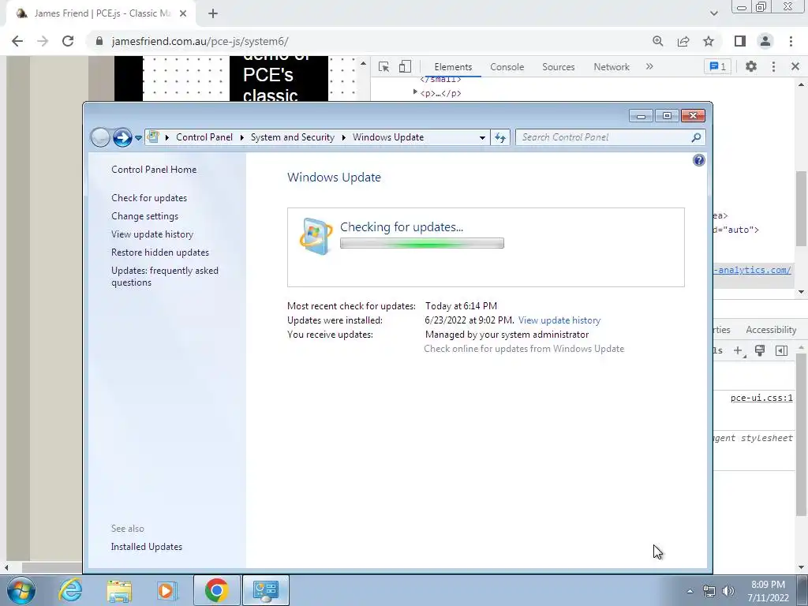Click the Windows Update breadcrumb segment
Screen dimensions: 808x606
(x=388, y=137)
